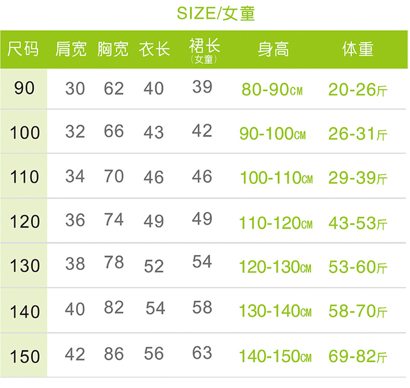The width and height of the screenshot is (410, 388).
Task: Click the 体重 column header
Action: click(x=358, y=49)
